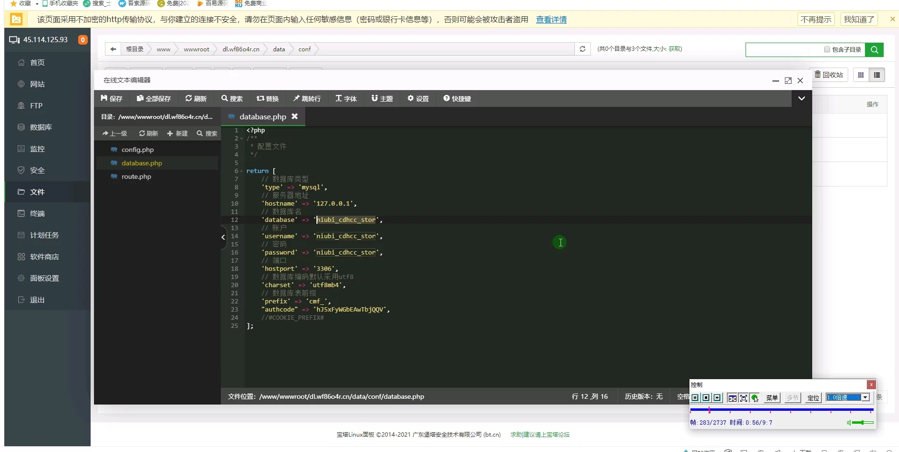
Task: Click the data breadcrumb in the path bar
Action: (x=279, y=49)
